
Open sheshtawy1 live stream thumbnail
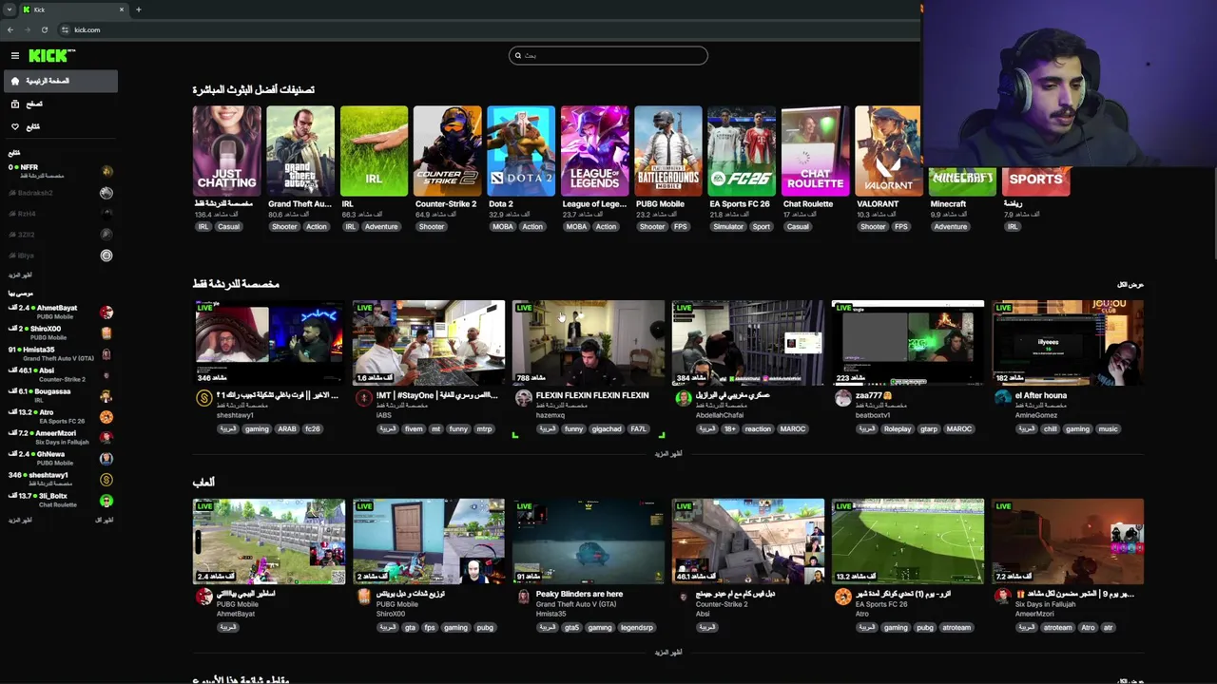(269, 343)
